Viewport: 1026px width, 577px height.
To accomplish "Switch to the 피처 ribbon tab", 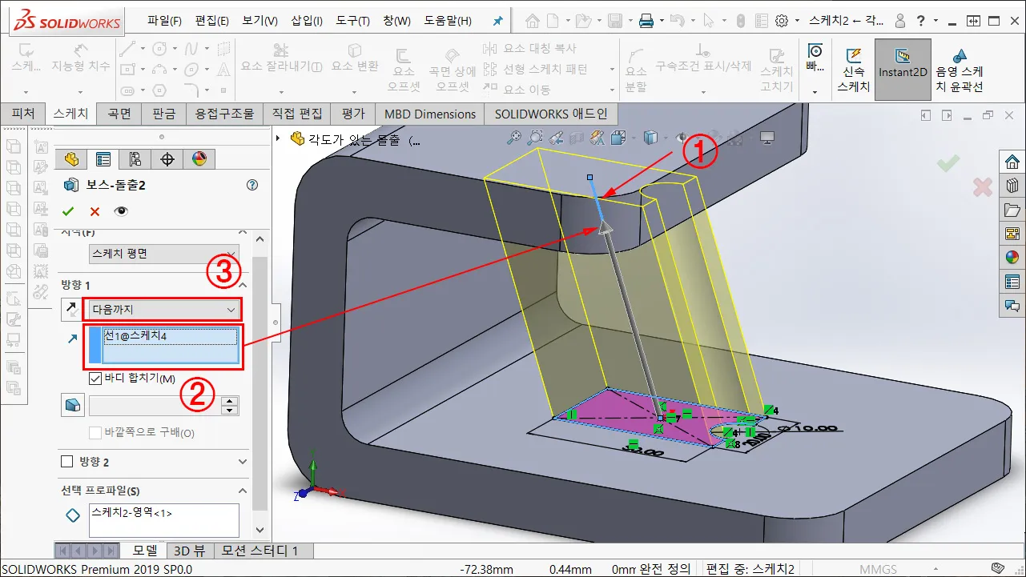I will pos(23,114).
